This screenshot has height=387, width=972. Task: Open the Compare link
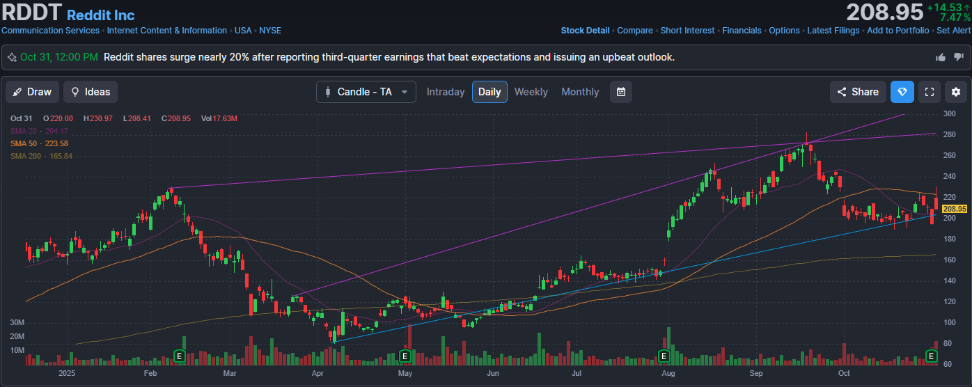tap(635, 31)
